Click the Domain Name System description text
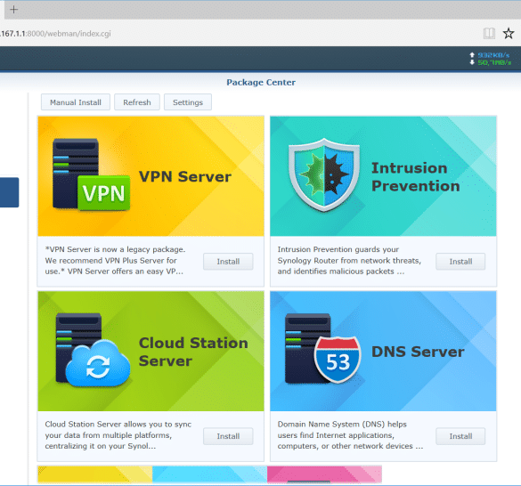This screenshot has width=521, height=486. (x=350, y=435)
